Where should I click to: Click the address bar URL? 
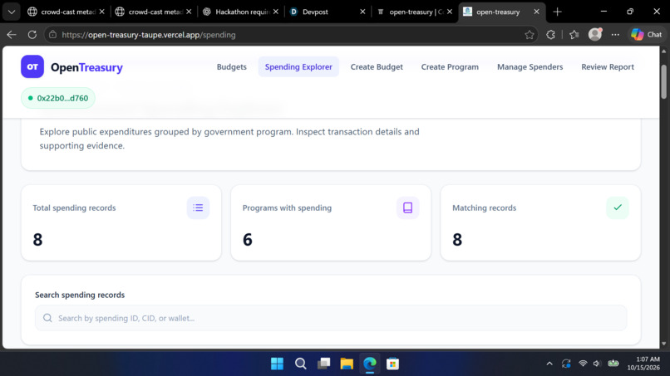coord(149,35)
